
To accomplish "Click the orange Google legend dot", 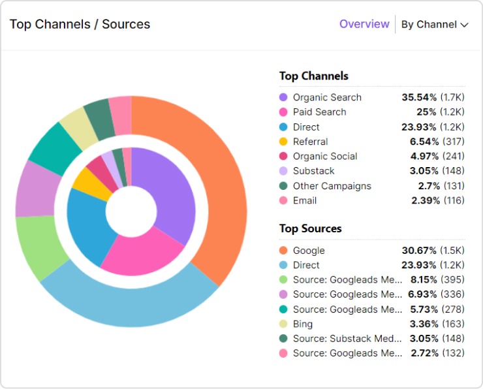I will coord(283,251).
